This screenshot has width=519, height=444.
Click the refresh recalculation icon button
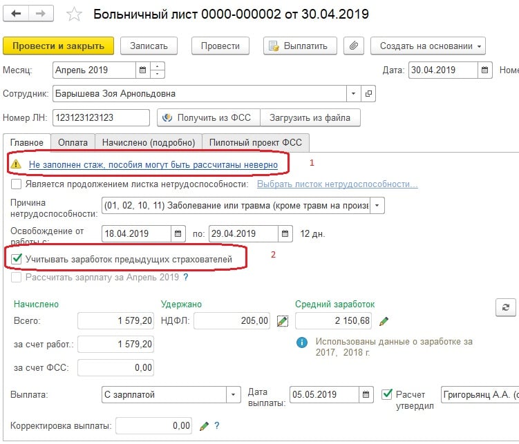[506, 308]
